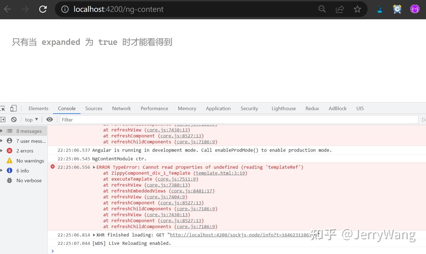This screenshot has width=426, height=254.
Task: Open the zoom magnifier in address bar
Action: [322, 9]
